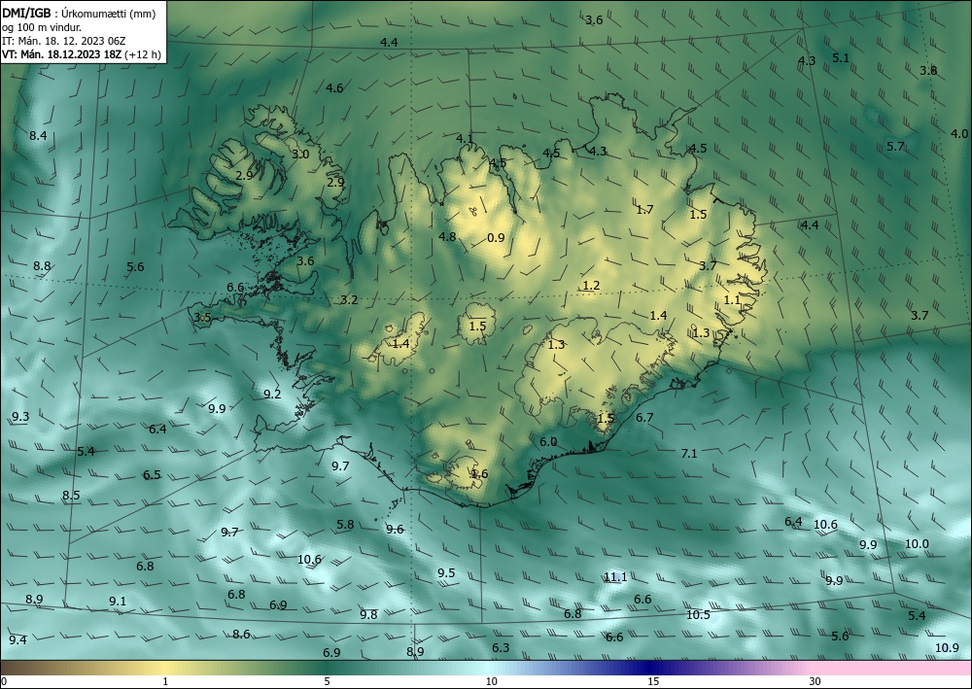Viewport: 972px width, 689px height.
Task: Select the 0.9 minimum value over north Iceland
Action: coord(496,237)
